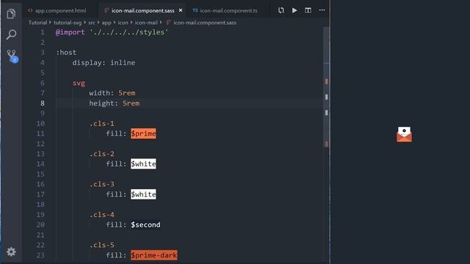Click the compare changes icon in editor toolbar
This screenshot has width=470, height=264.
tap(281, 10)
